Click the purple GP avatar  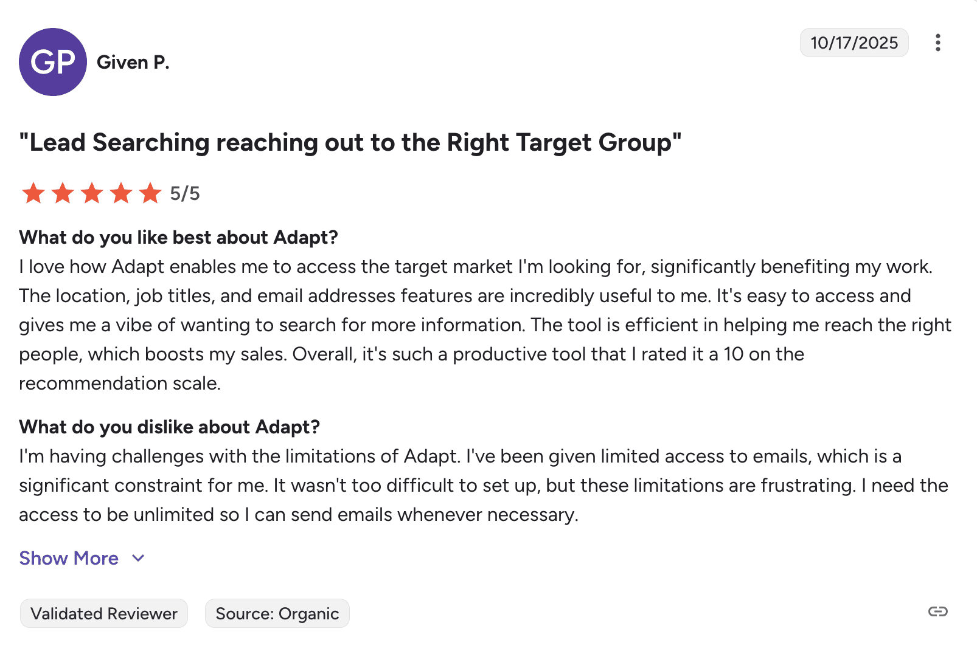pos(53,62)
